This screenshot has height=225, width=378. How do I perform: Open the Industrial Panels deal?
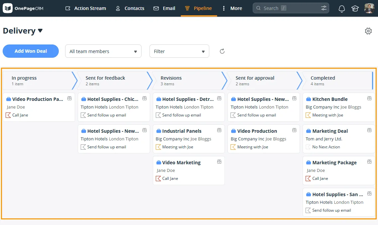[182, 131]
